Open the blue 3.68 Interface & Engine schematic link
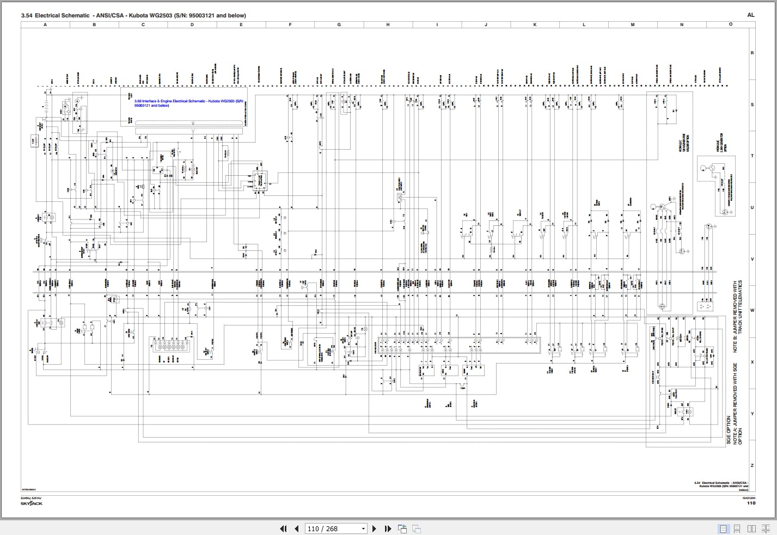The height and width of the screenshot is (535, 777). [188, 103]
